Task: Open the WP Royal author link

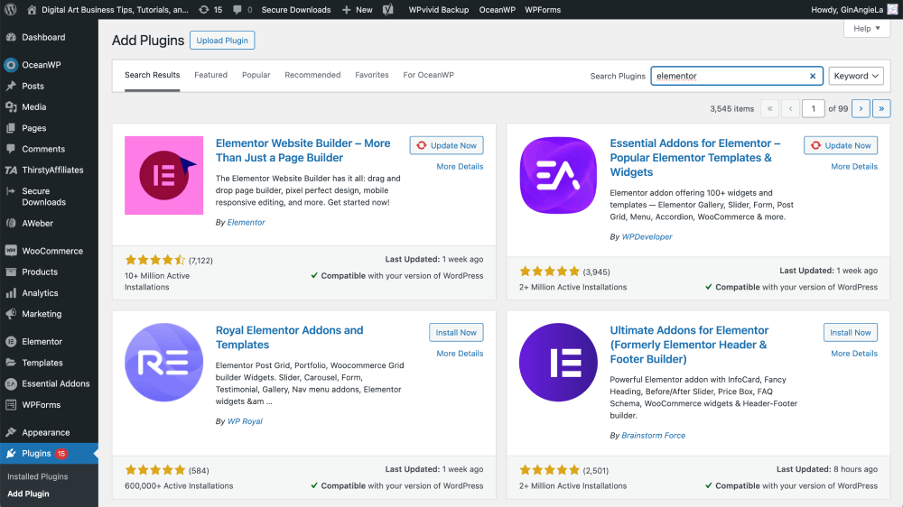Action: 245,421
